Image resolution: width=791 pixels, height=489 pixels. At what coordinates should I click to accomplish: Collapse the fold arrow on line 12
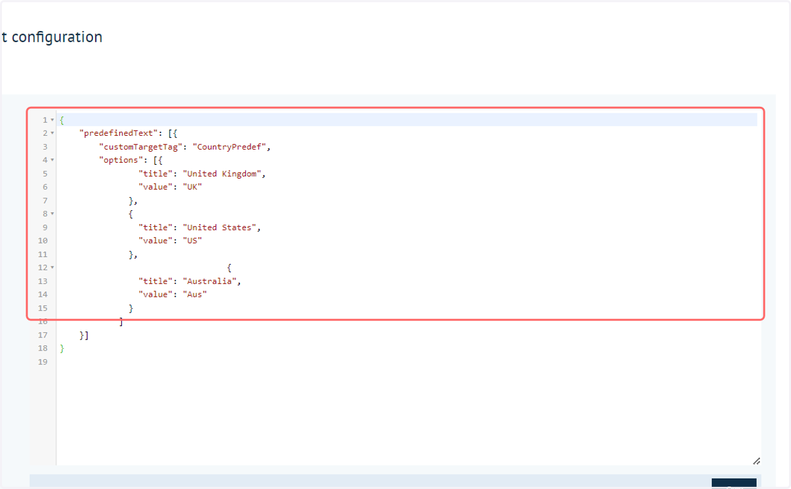coord(52,268)
